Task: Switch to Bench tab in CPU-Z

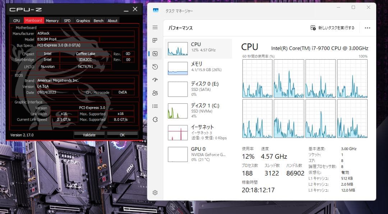Action: 98,20
